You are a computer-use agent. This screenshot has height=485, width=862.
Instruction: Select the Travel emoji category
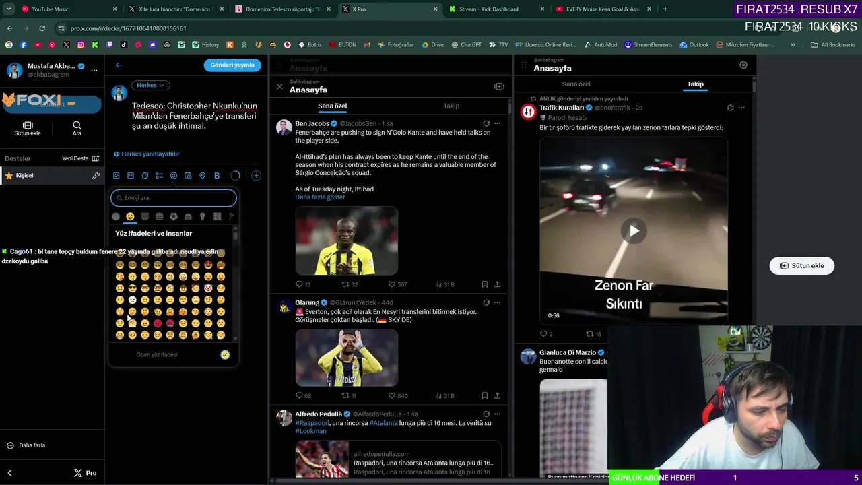coord(188,216)
